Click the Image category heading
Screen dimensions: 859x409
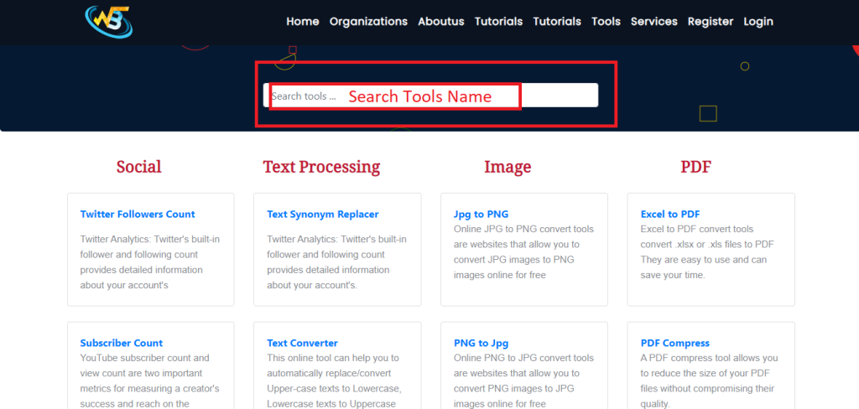[508, 167]
